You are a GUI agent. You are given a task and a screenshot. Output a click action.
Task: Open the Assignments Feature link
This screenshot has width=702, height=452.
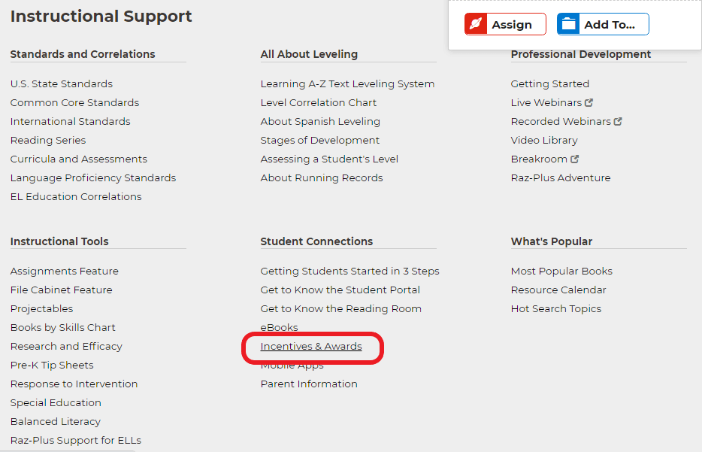[65, 272]
